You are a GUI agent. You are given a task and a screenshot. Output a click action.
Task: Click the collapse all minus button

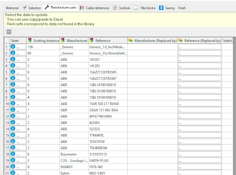[x=9, y=32]
